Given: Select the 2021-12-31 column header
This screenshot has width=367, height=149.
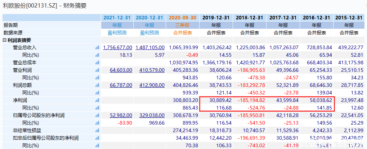Looking at the screenshot, I should [117, 18].
